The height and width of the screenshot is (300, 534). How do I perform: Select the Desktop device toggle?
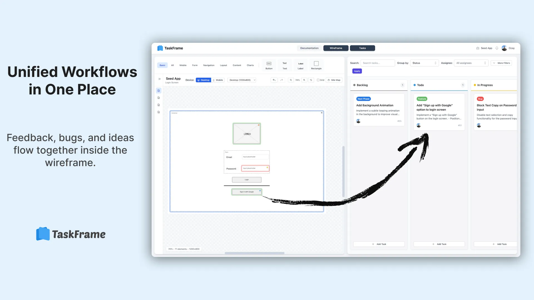click(203, 80)
